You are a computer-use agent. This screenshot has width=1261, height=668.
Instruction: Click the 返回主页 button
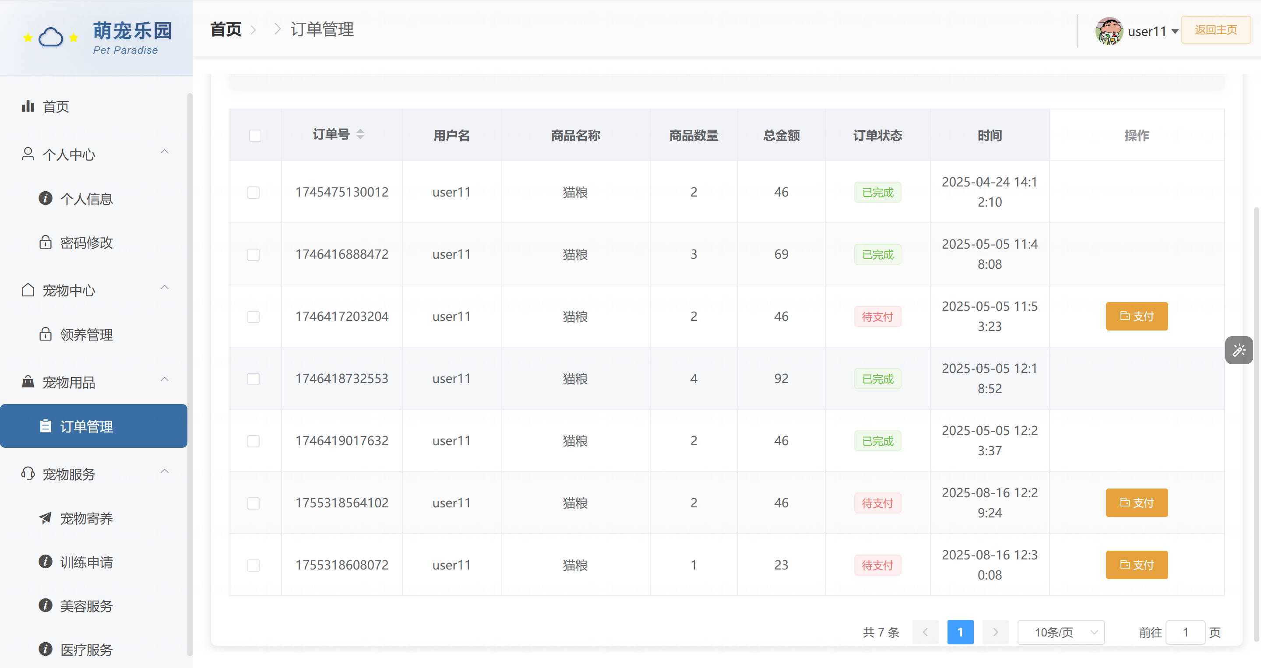1216,30
